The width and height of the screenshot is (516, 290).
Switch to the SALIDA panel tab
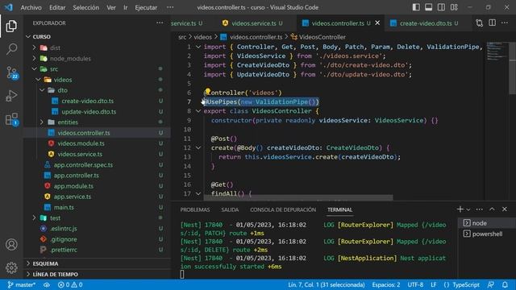tap(230, 209)
